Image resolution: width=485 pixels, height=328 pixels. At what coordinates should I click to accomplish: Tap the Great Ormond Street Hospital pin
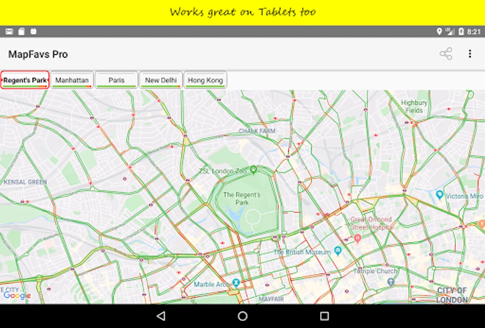pos(358,238)
